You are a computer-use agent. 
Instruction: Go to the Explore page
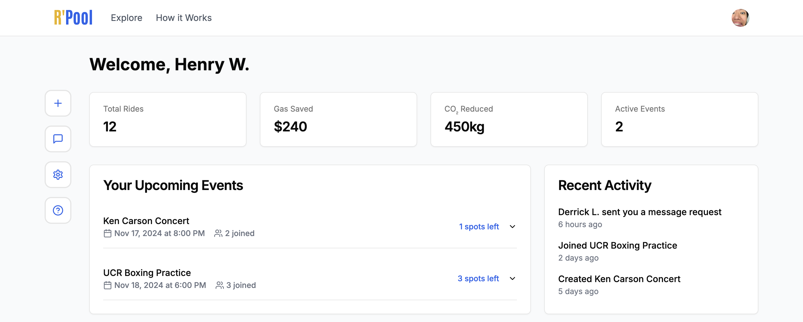point(127,18)
